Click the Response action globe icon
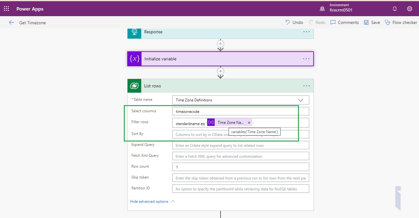419x218 pixels. pos(134,32)
